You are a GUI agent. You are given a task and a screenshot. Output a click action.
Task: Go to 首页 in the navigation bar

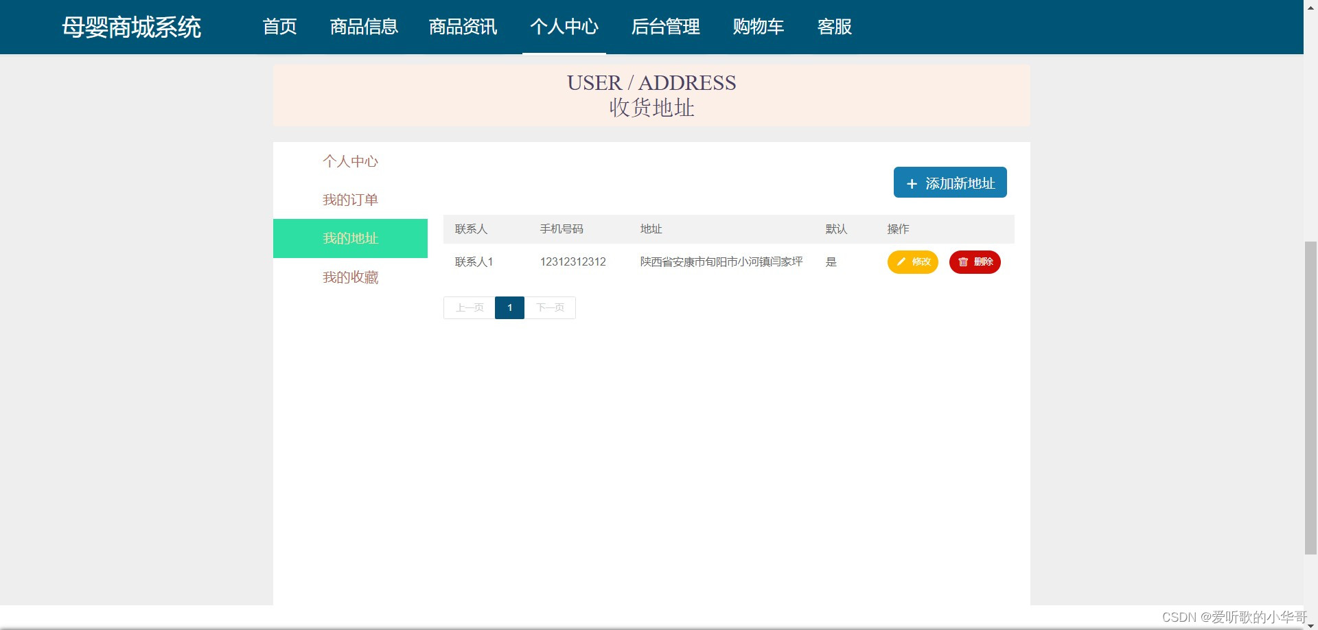tap(279, 27)
